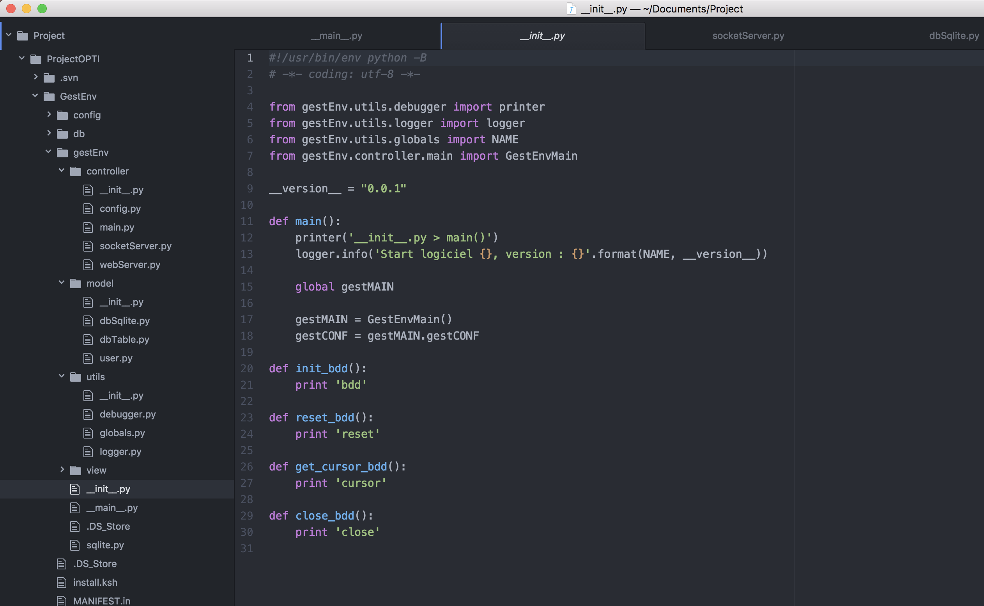The image size is (984, 606).
Task: Open webServer.py in the tree
Action: coord(130,265)
